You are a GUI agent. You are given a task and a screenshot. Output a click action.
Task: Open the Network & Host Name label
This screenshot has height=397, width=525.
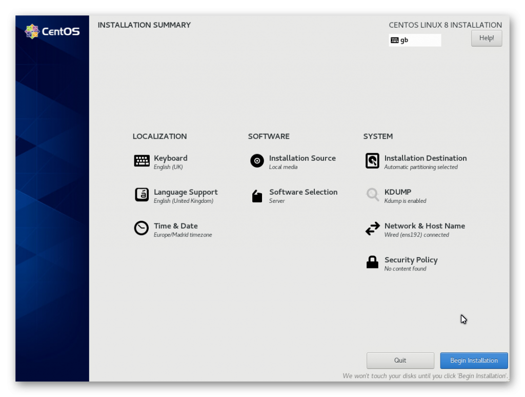425,226
